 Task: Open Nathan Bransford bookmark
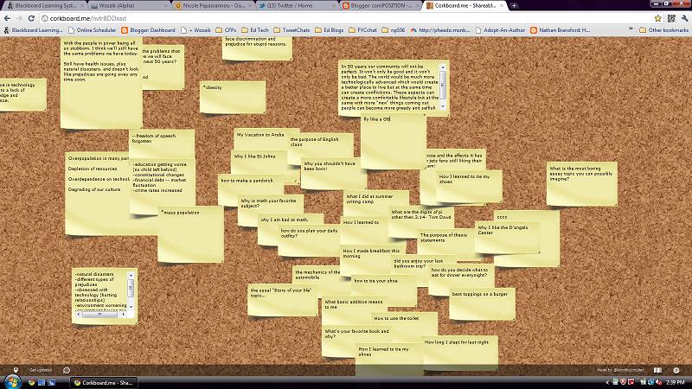point(560,30)
